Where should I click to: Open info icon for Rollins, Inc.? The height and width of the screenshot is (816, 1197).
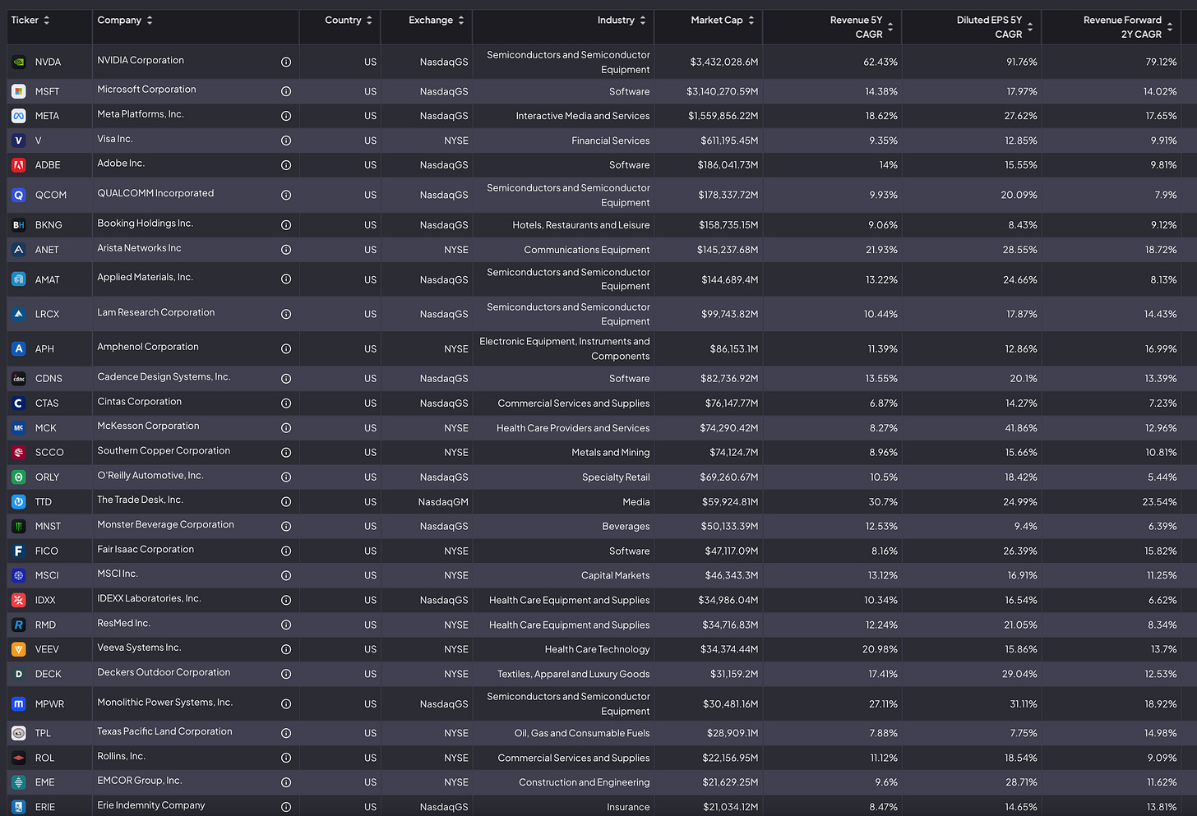tap(286, 758)
